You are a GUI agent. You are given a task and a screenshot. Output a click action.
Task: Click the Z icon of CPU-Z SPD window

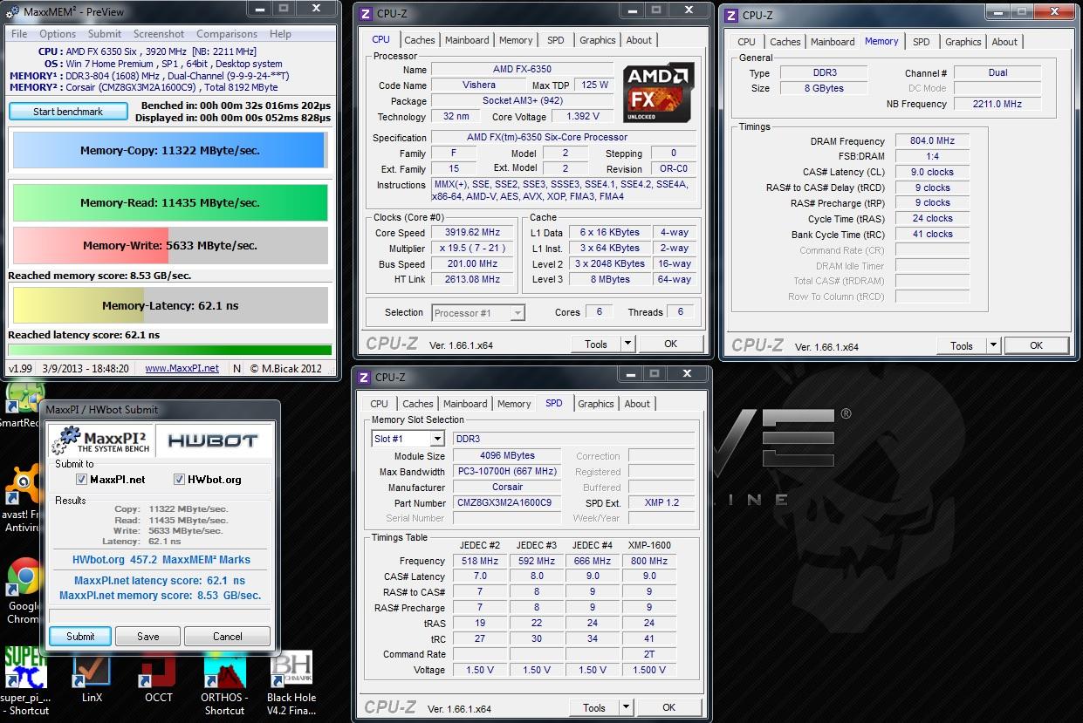[364, 377]
